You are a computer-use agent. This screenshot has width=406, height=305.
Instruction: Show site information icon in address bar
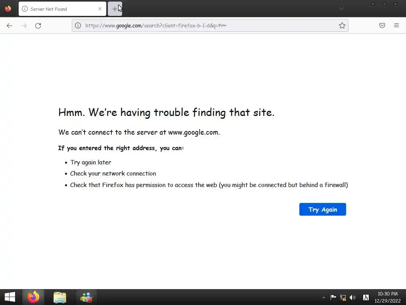[78, 25]
